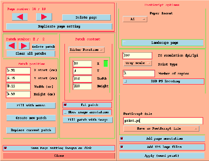Open Editor Position patch content dropdown
This screenshot has height=161, width=209.
[86, 50]
